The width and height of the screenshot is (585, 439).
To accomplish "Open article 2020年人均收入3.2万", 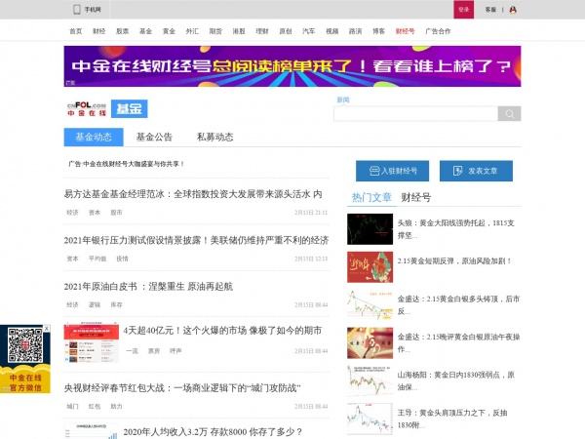I will pos(213,432).
